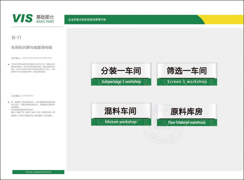This screenshot has height=180, width=244.
Task: Click the green VIS logo
Action: point(22,19)
